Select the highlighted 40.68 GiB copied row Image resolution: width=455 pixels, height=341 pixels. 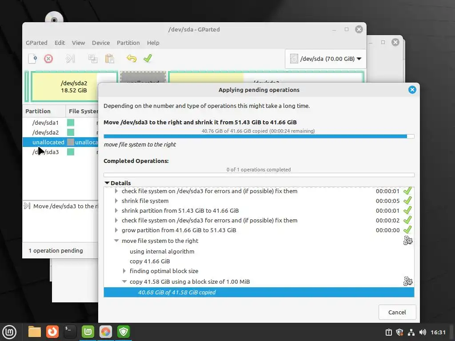pyautogui.click(x=259, y=292)
